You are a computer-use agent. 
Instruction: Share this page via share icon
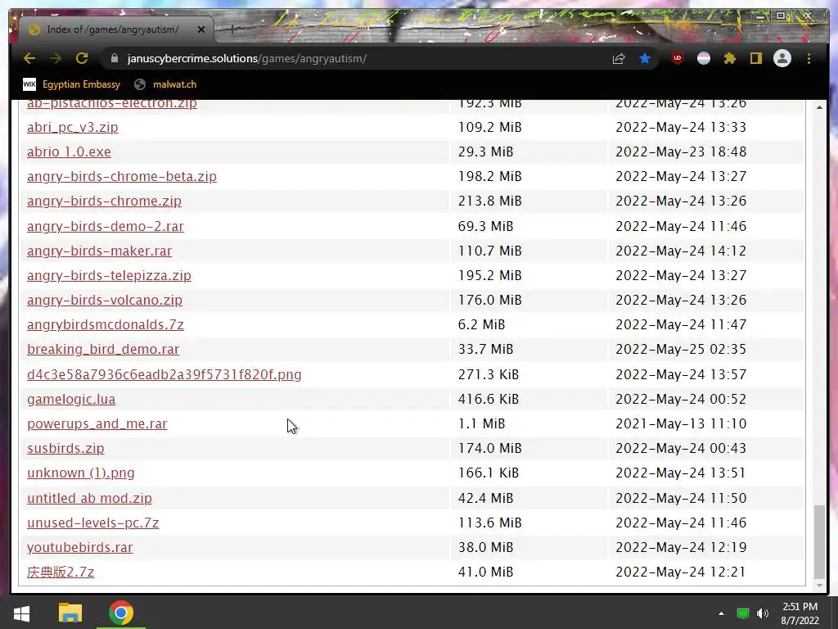619,58
